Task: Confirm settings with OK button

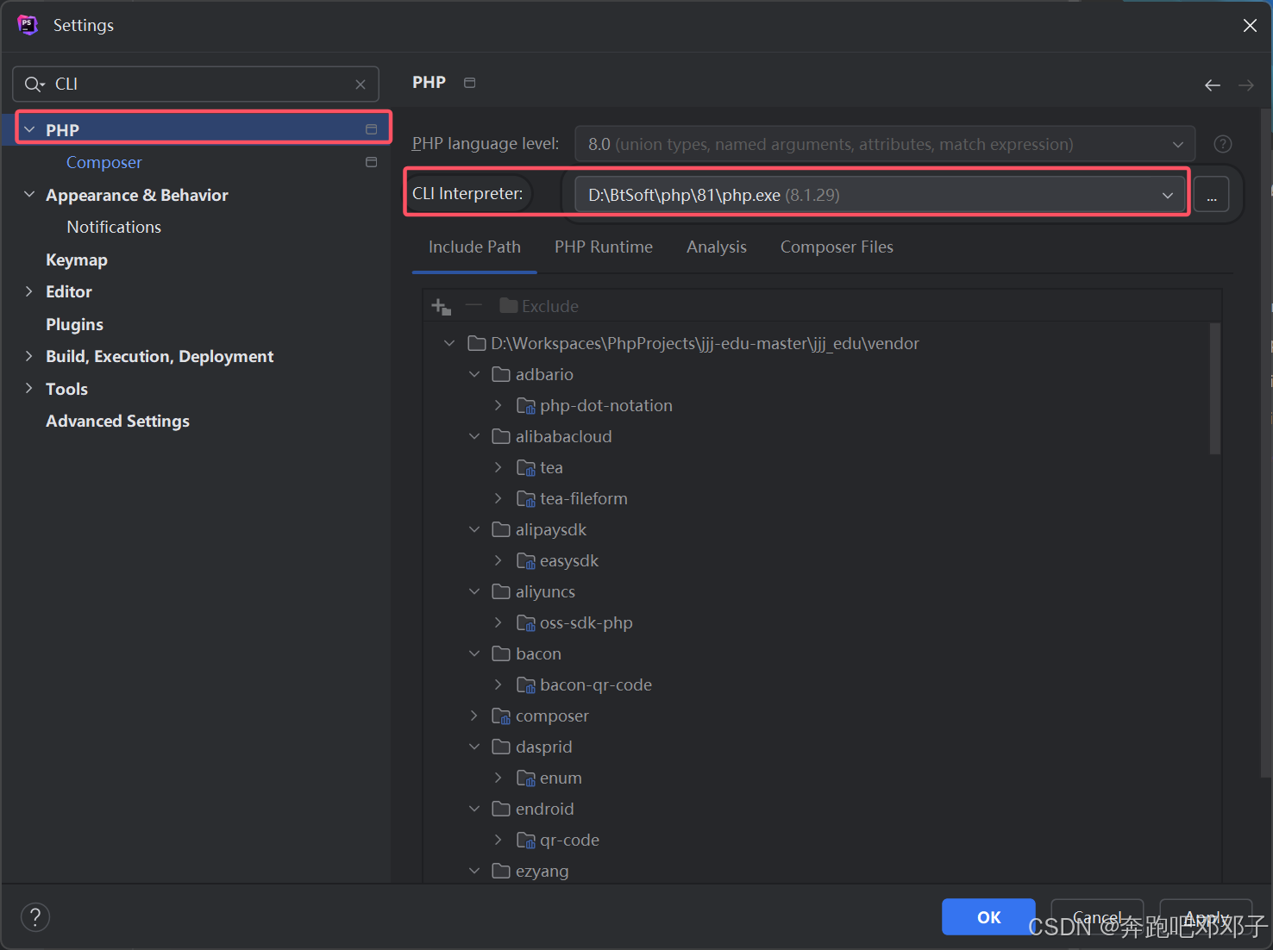Action: coord(988,917)
